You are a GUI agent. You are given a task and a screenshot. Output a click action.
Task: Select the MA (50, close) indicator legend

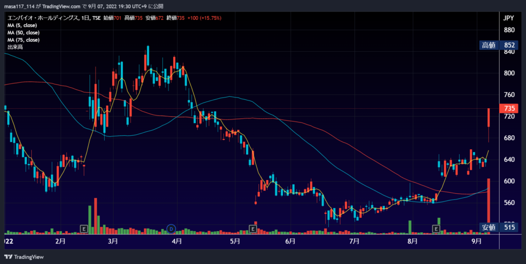click(x=24, y=33)
